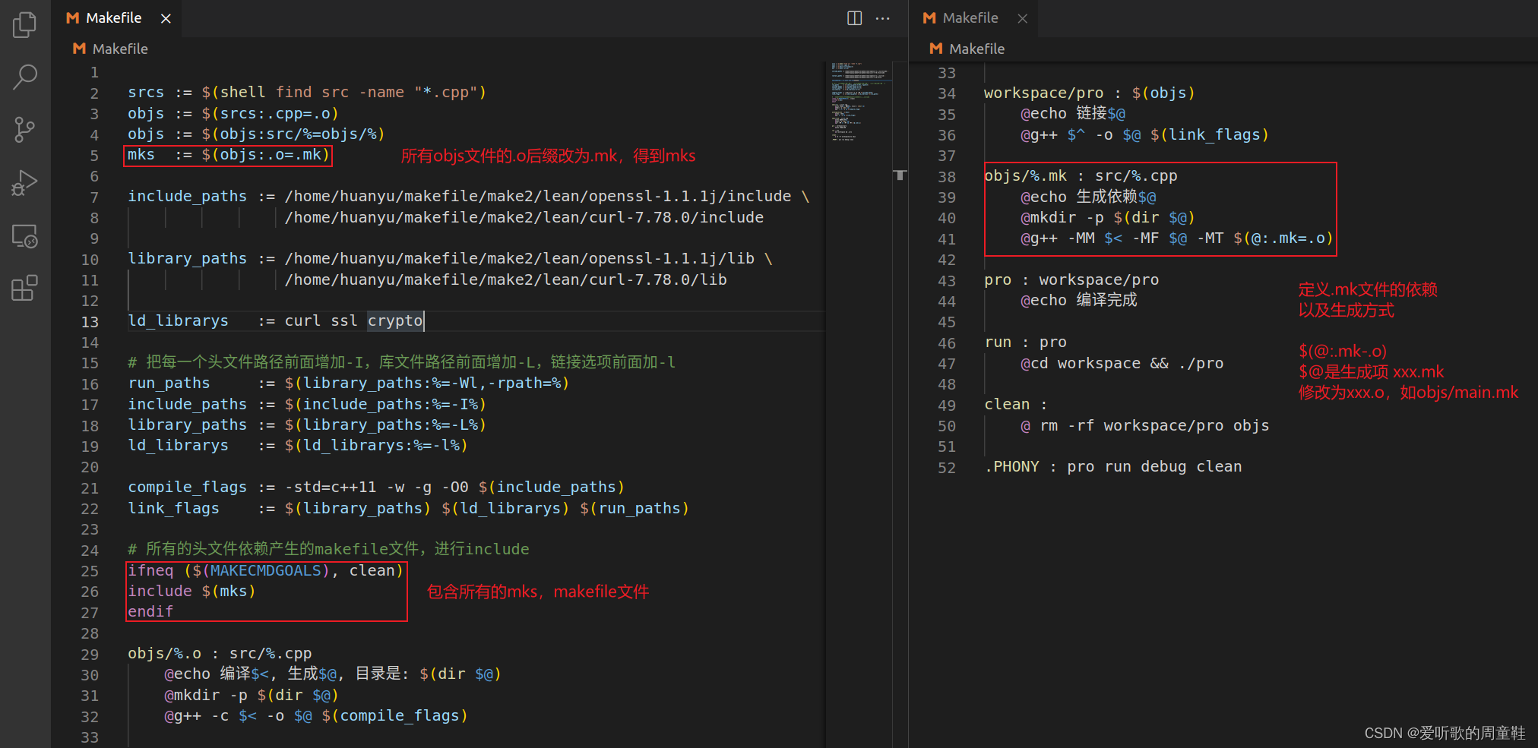Click the 'objs := $(objs:src/%=objs/%)' line
The height and width of the screenshot is (748, 1538).
point(256,134)
